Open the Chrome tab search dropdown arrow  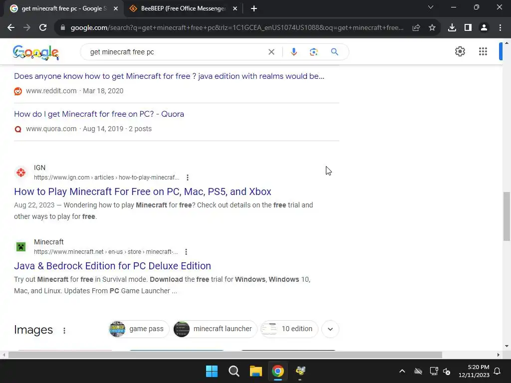[431, 7]
